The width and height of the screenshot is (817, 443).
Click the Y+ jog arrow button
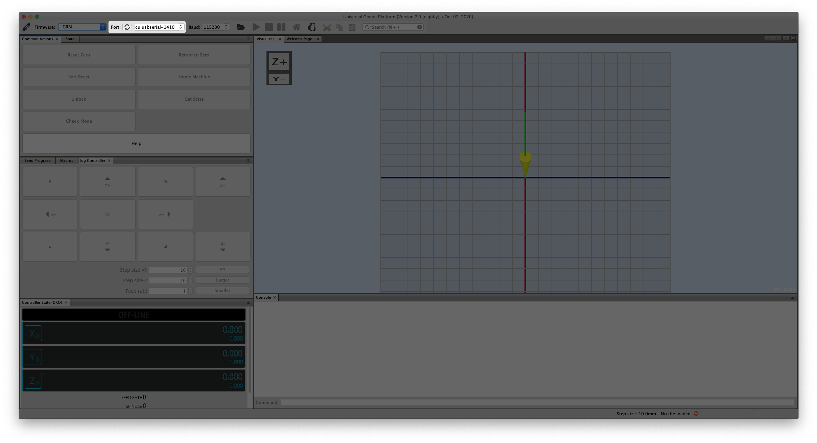pyautogui.click(x=108, y=182)
